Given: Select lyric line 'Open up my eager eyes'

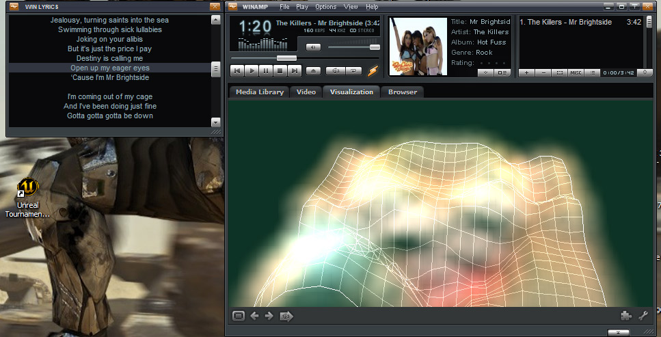Looking at the screenshot, I should tap(110, 68).
